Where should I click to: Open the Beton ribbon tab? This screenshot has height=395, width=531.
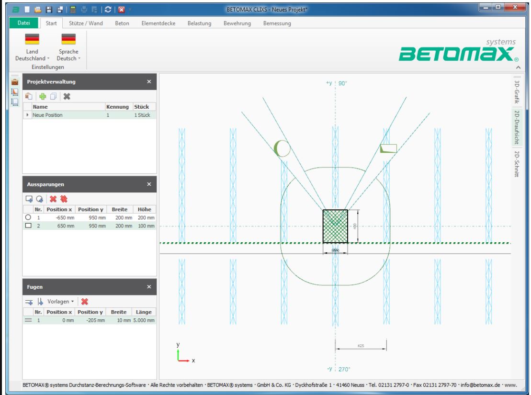pos(122,23)
